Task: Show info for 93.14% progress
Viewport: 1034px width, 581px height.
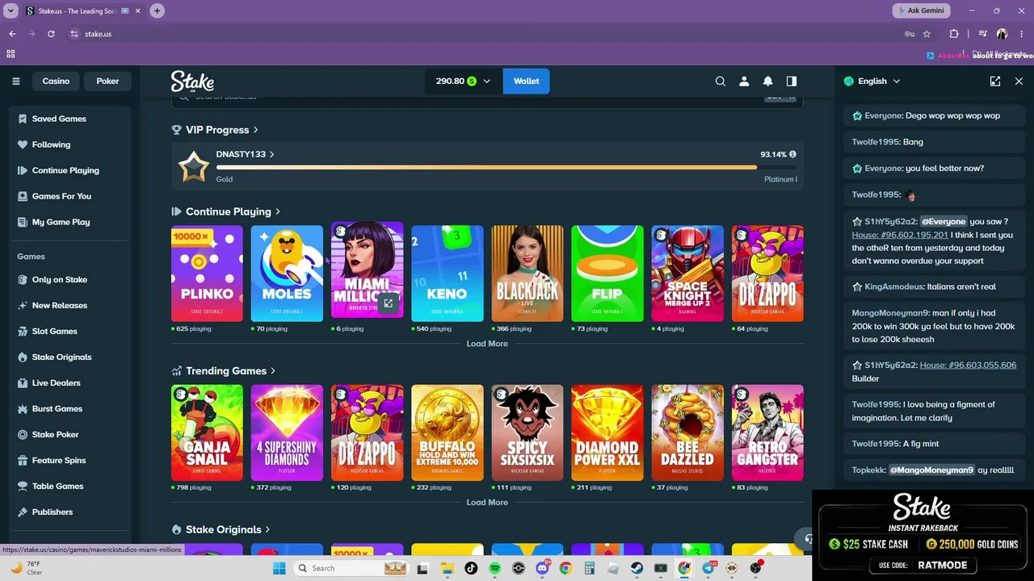Action: tap(792, 154)
